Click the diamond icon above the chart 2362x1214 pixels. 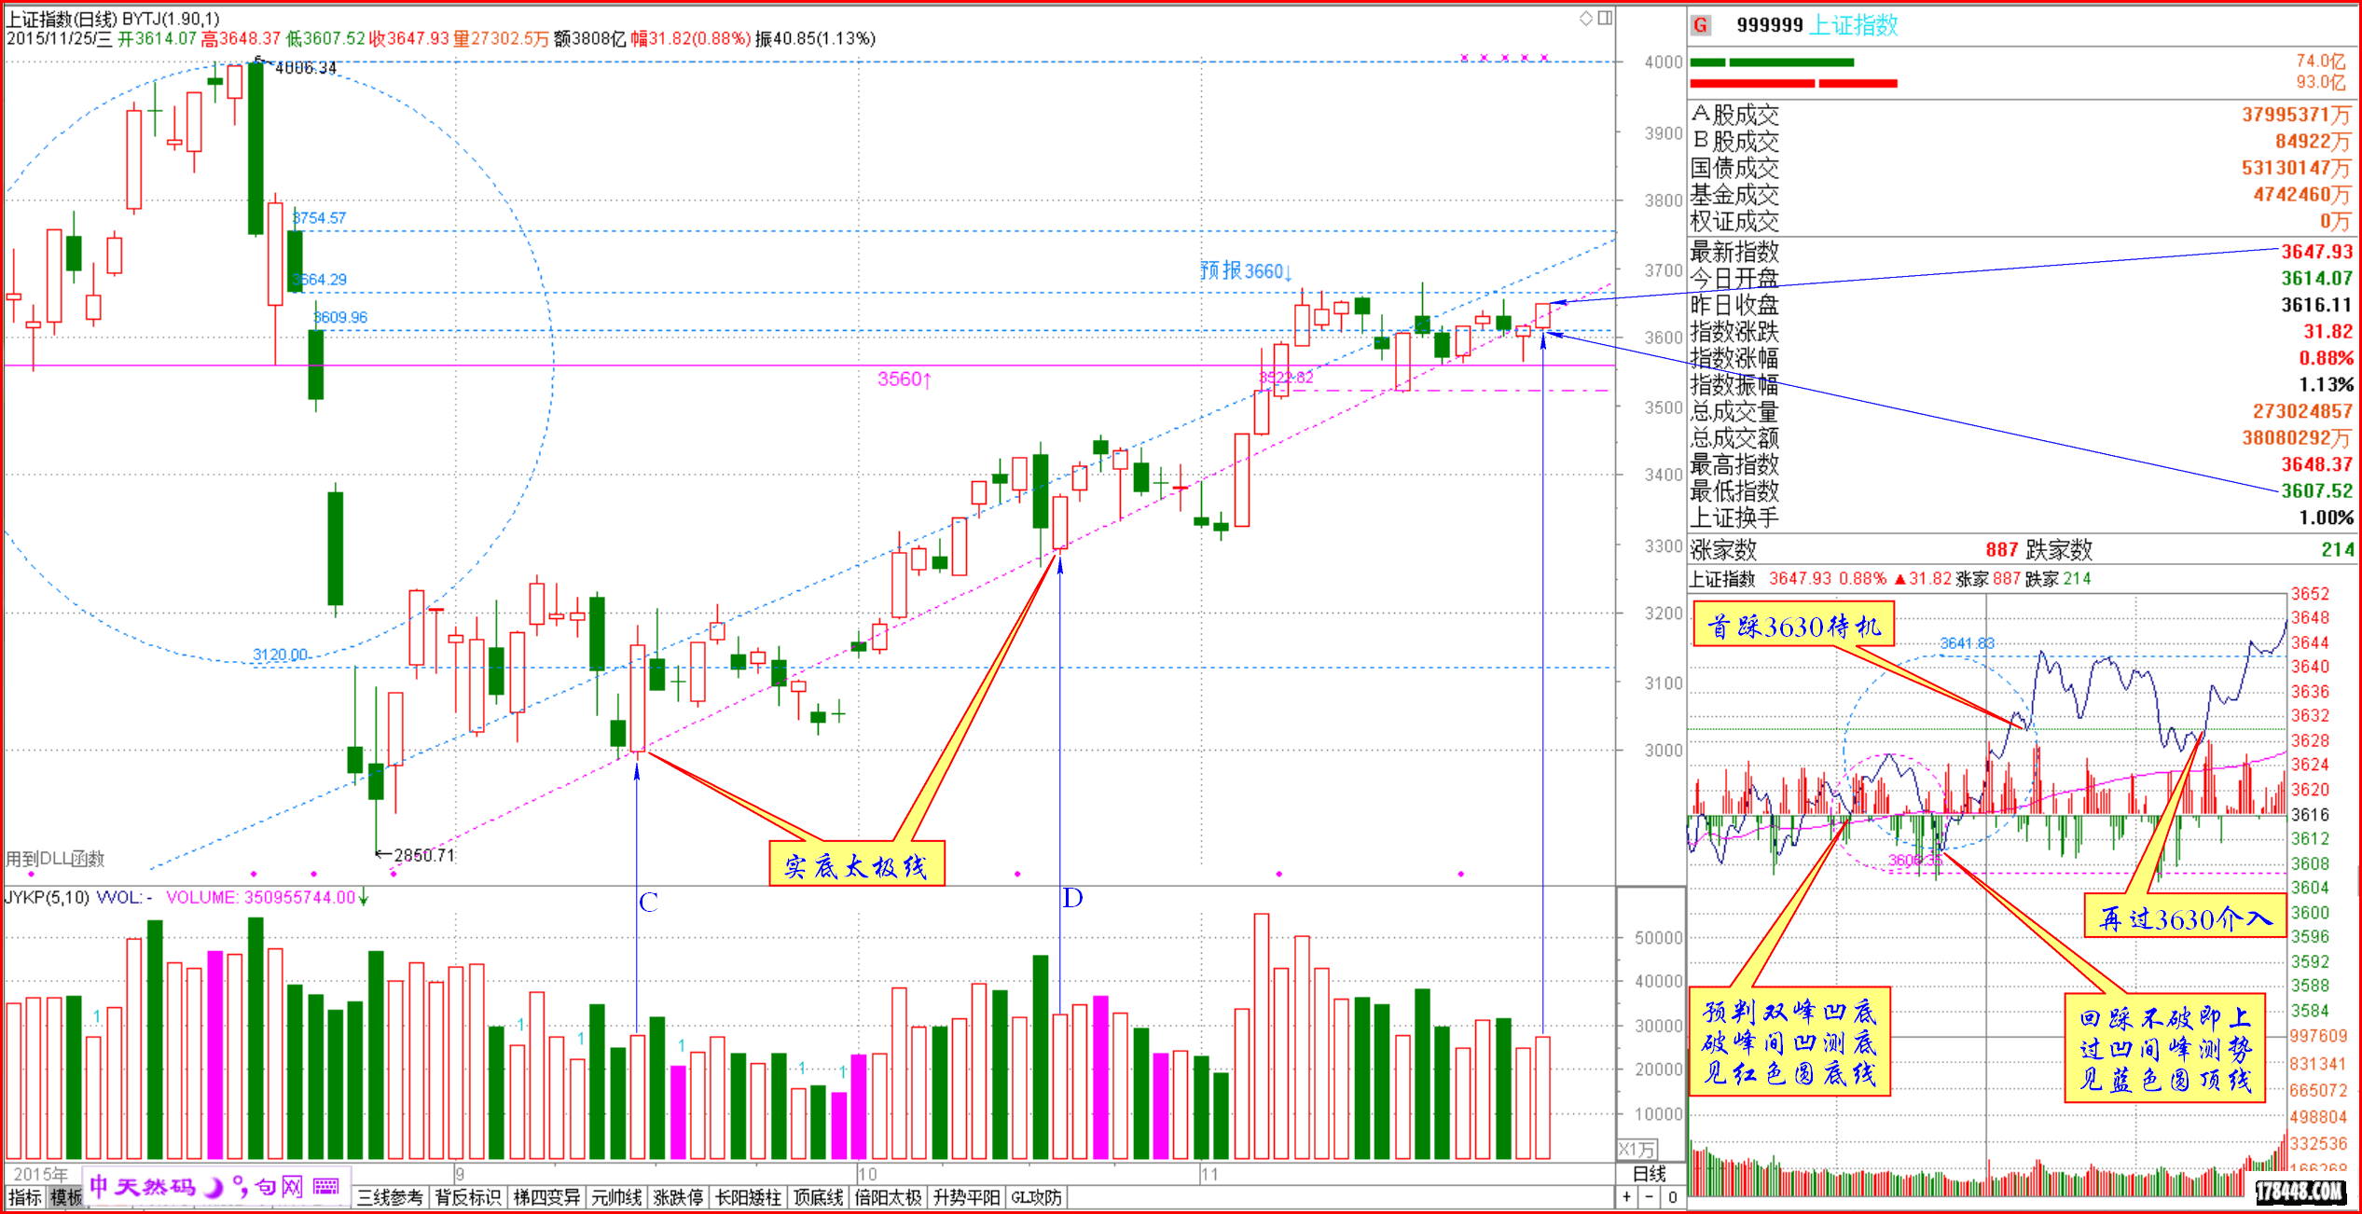[x=1585, y=18]
